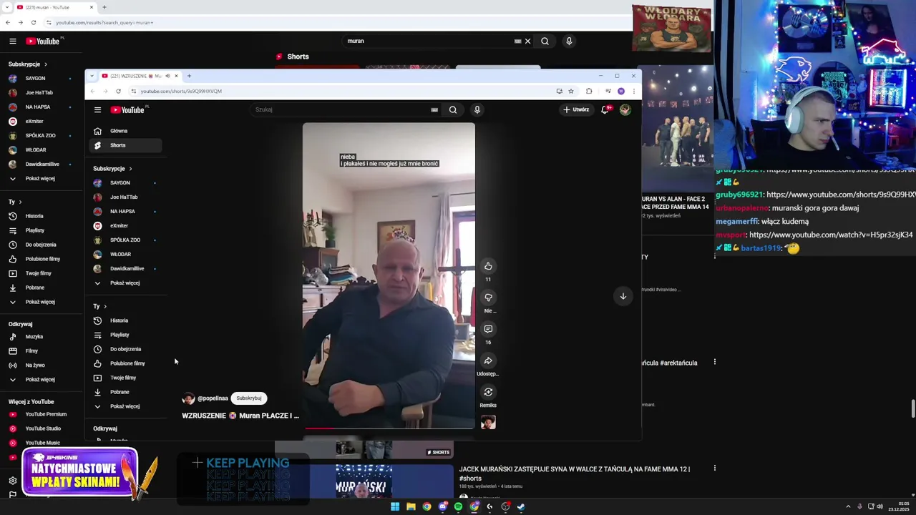This screenshot has width=916, height=515.
Task: Expand Pokaż więcej under front window subscriptions
Action: click(x=125, y=283)
